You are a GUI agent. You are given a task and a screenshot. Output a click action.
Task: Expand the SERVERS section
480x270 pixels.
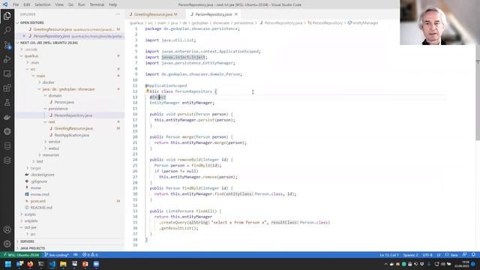27,241
